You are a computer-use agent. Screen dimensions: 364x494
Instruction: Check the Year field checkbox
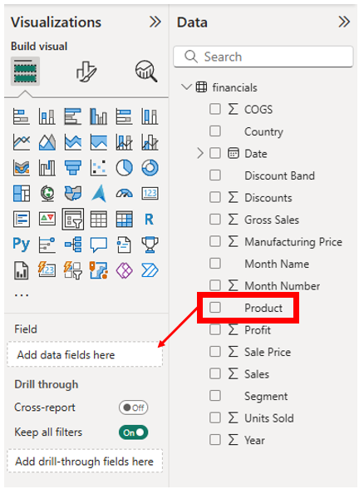(215, 440)
